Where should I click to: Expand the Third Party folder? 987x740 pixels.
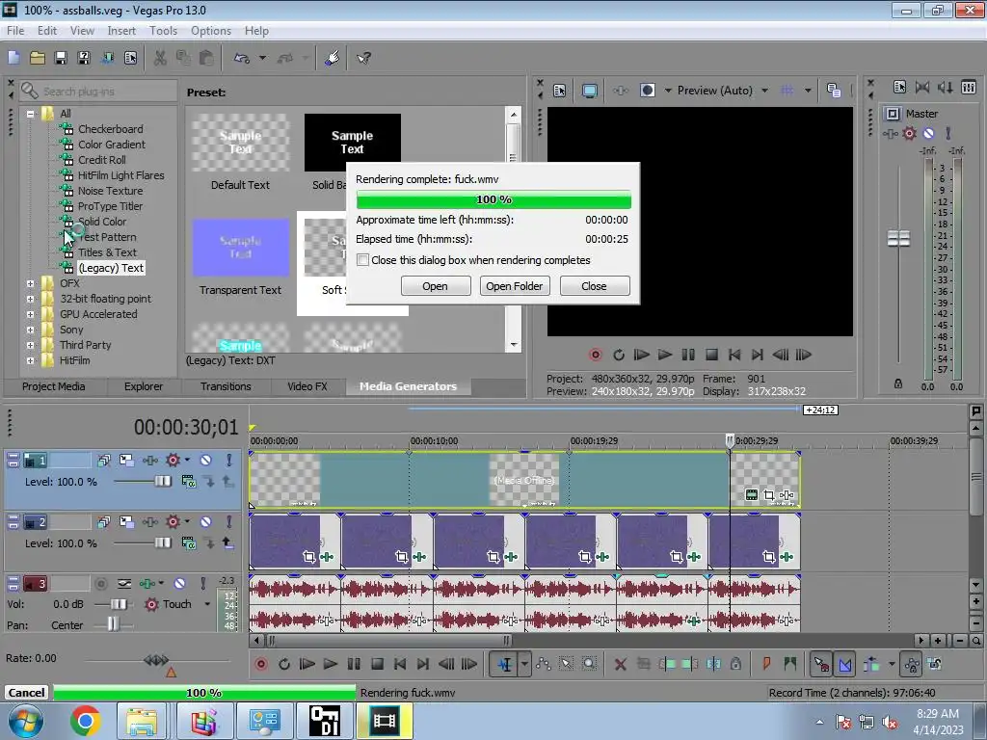click(x=30, y=346)
